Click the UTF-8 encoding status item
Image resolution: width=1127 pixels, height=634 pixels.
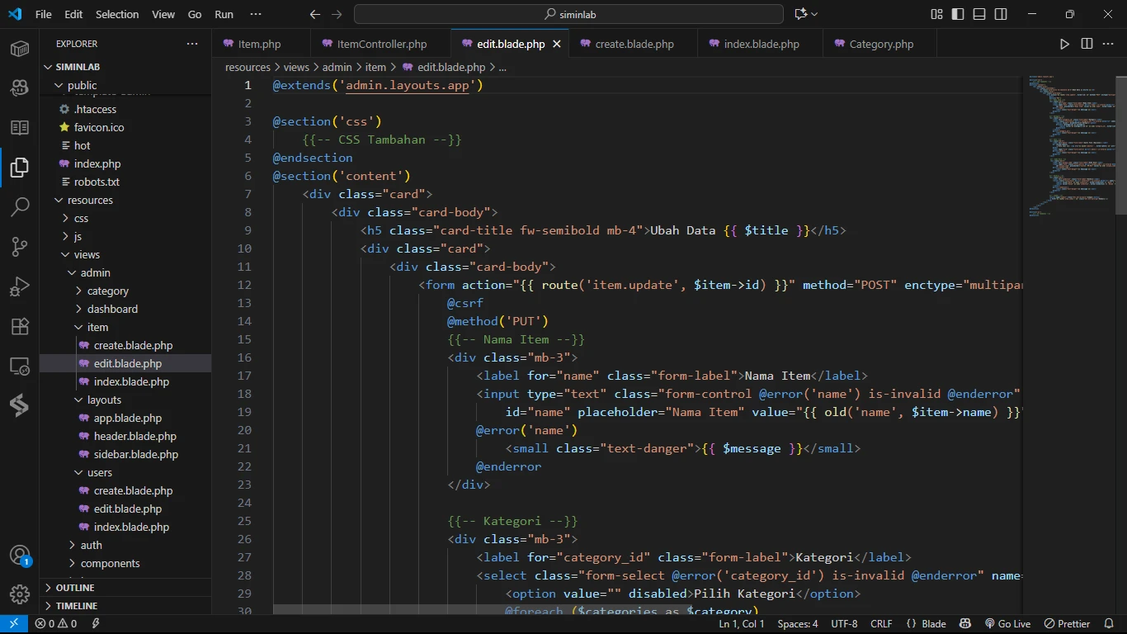coord(844,624)
